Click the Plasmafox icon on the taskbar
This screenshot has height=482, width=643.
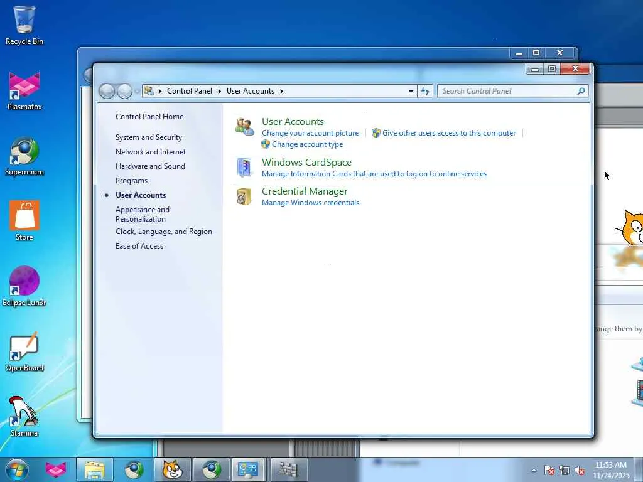click(56, 469)
